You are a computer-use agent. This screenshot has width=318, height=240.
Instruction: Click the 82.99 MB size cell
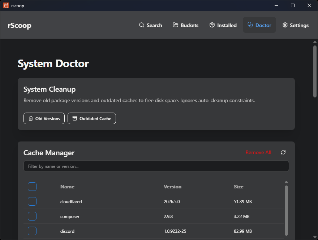tap(243, 231)
